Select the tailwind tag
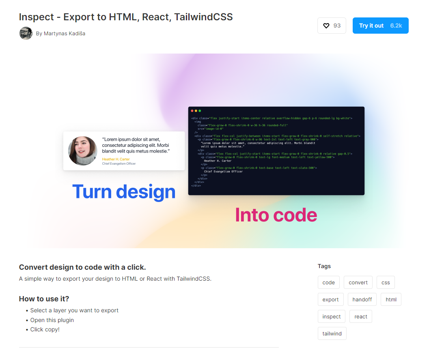 point(332,333)
